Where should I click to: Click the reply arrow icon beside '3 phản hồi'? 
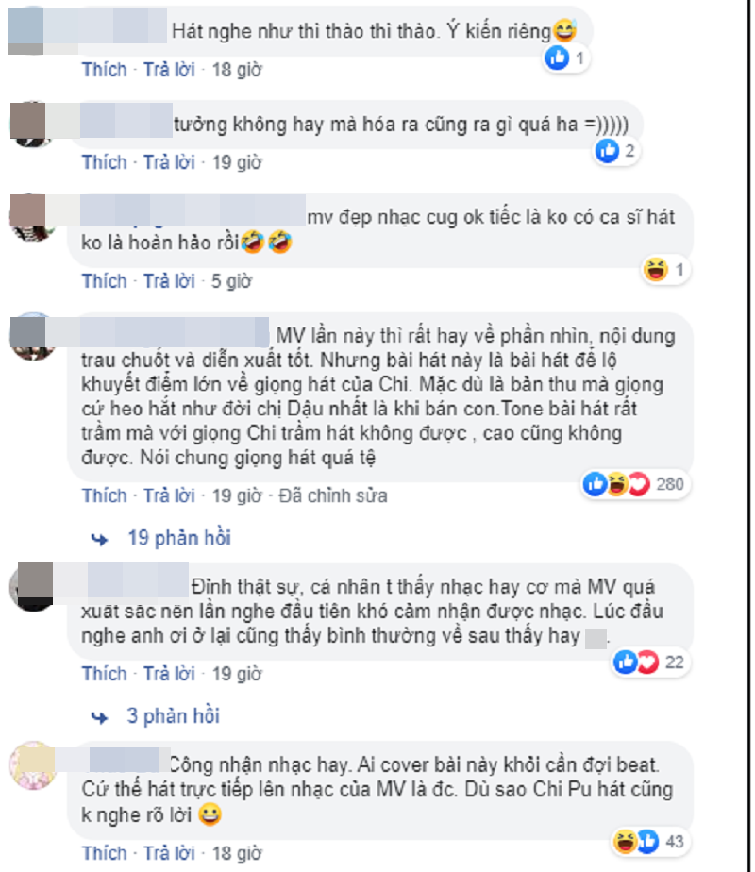click(x=99, y=717)
